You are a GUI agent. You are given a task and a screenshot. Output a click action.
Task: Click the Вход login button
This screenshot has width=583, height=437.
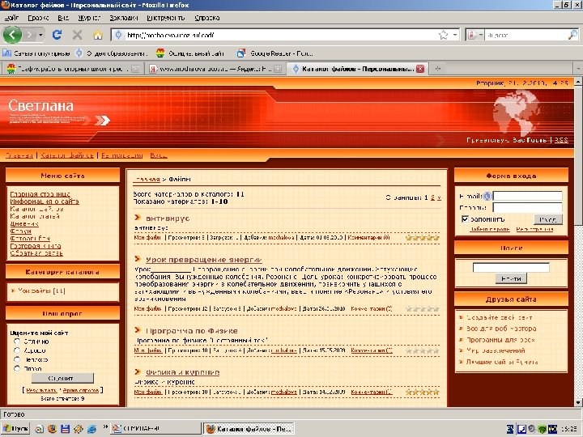(x=548, y=219)
